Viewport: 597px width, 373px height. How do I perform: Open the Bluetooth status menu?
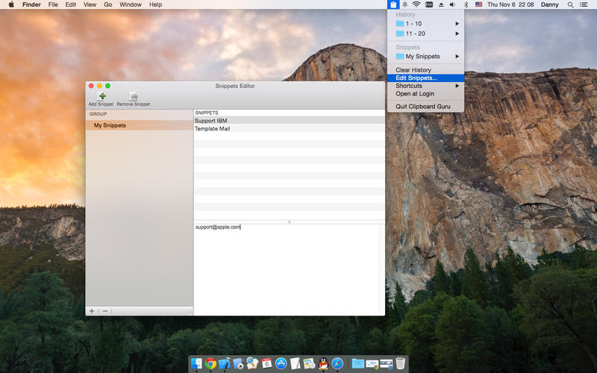466,4
